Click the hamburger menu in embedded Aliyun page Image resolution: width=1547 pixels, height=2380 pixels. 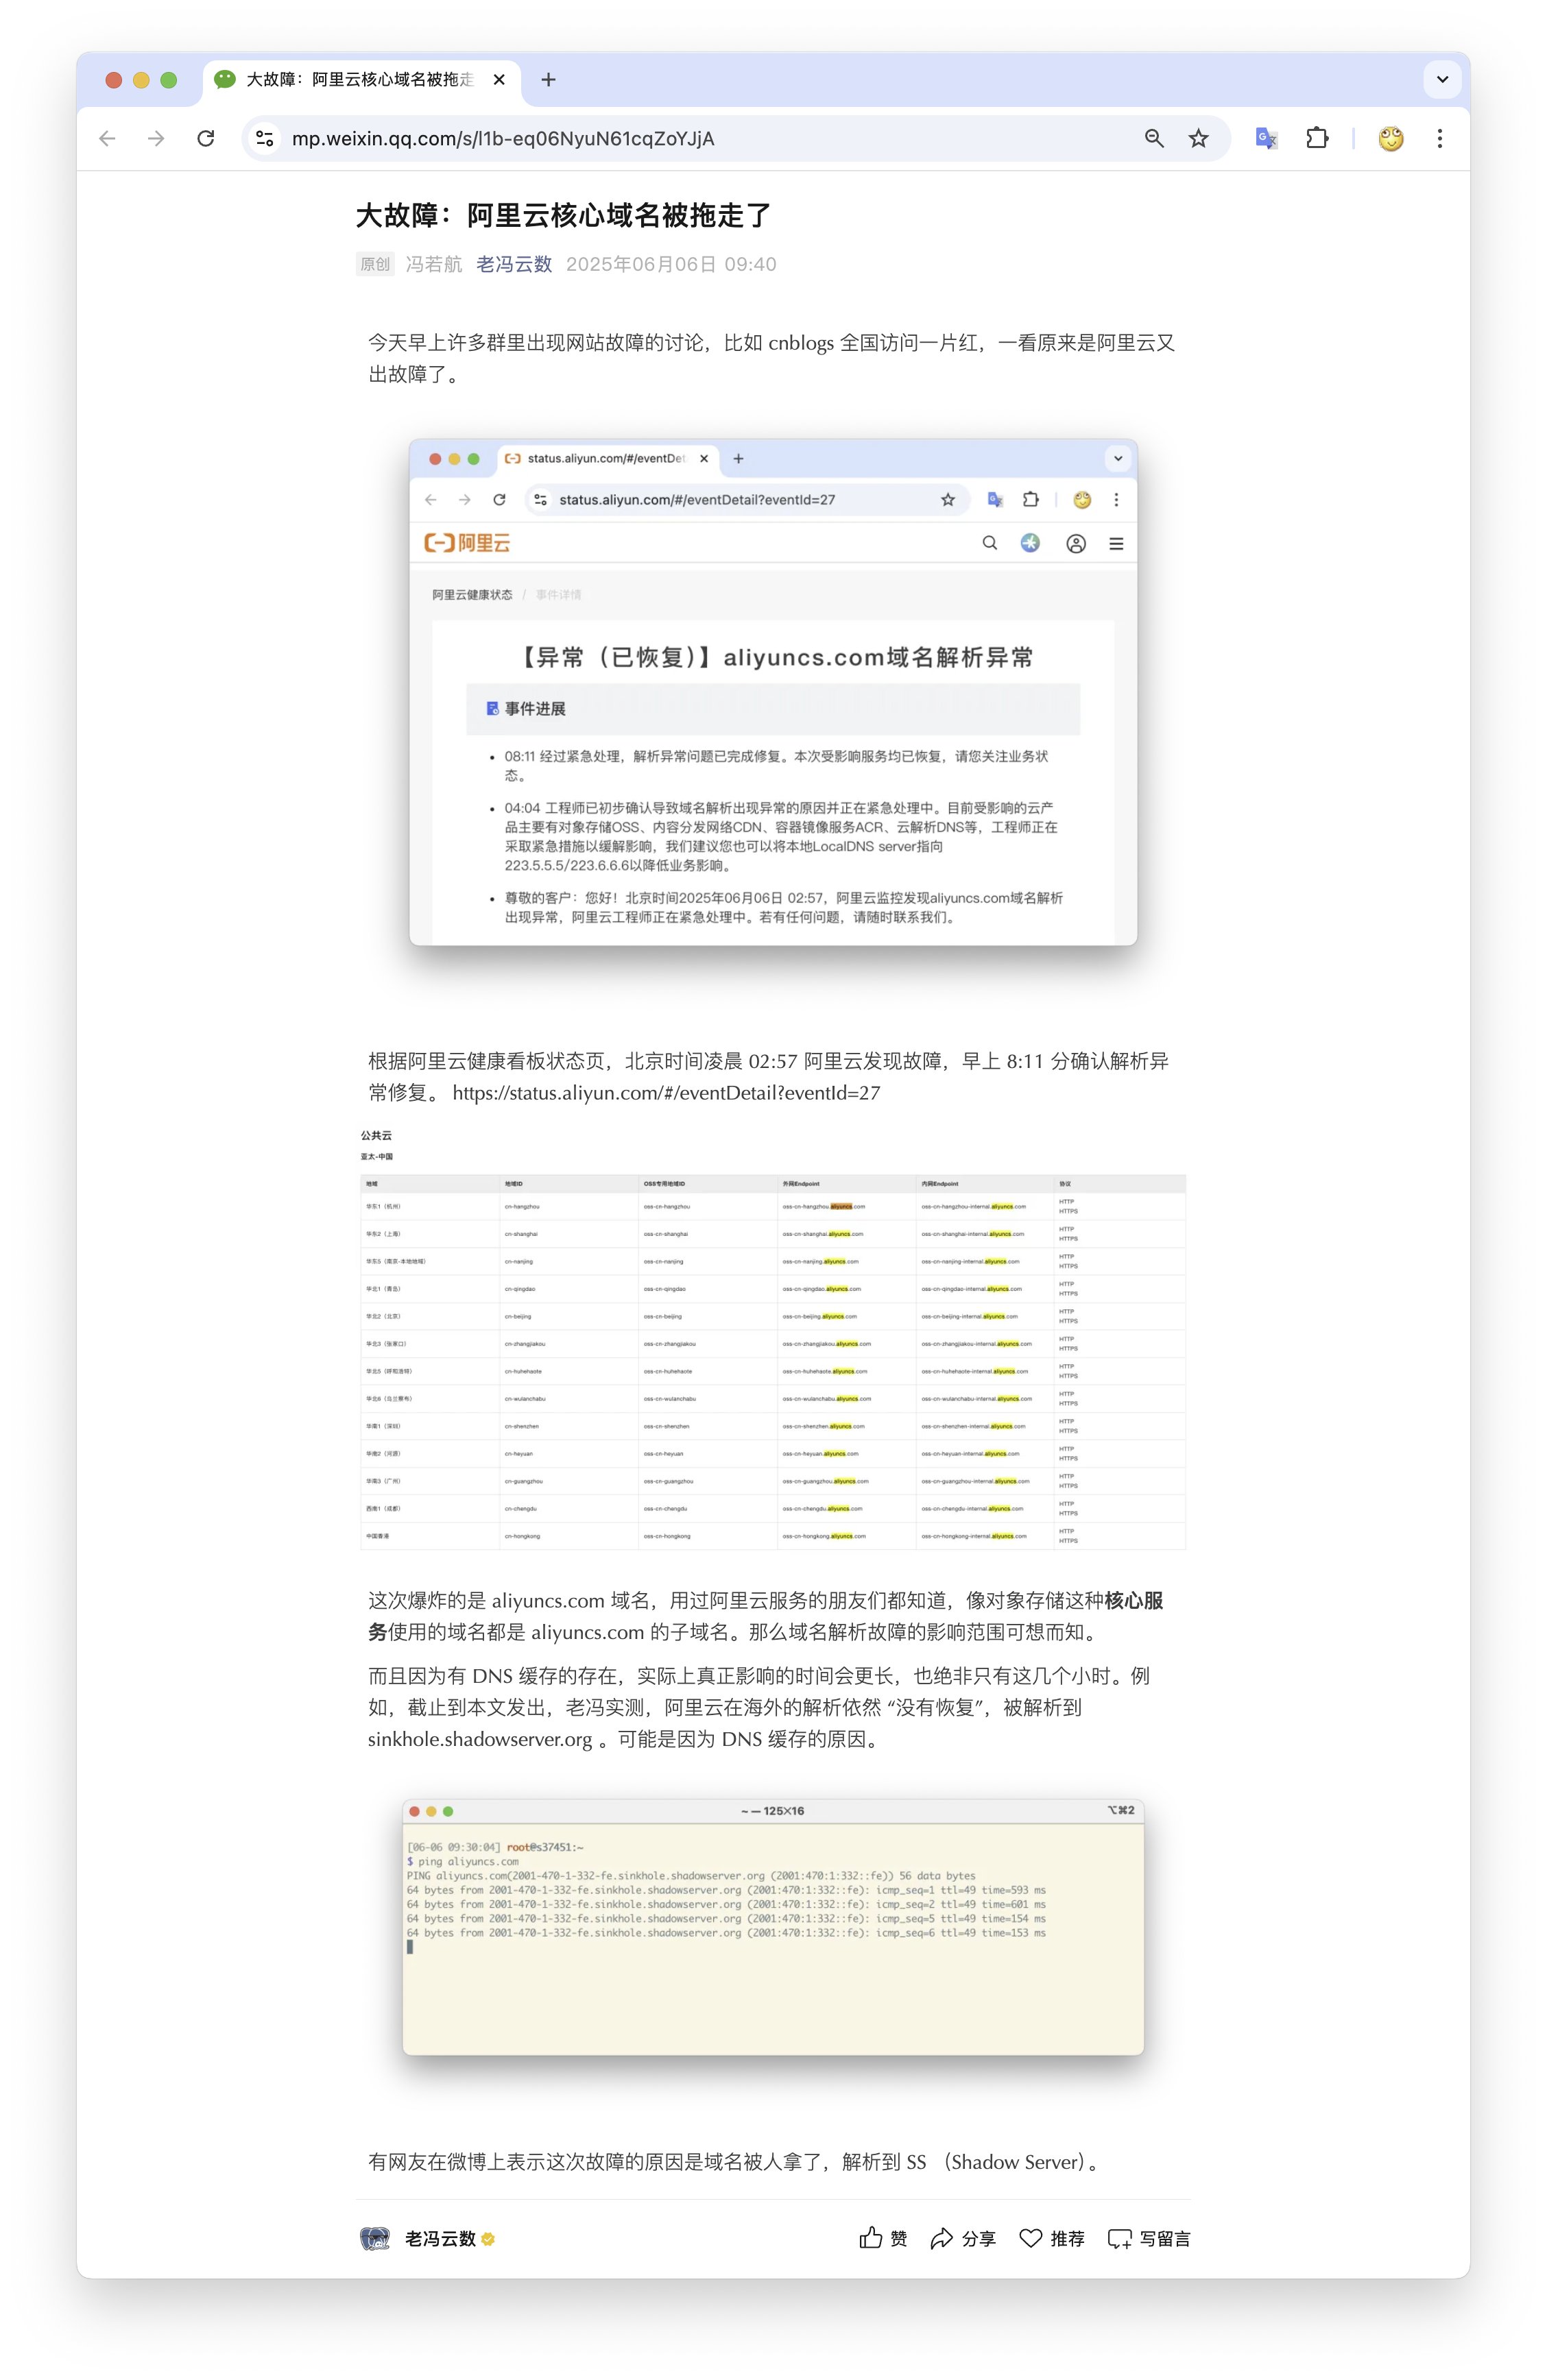(x=1117, y=544)
